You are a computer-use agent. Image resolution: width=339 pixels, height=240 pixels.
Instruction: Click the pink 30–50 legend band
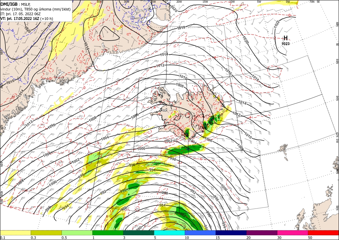pyautogui.click(x=293, y=233)
